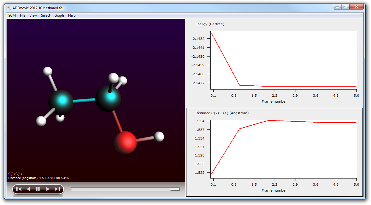Open the File menu
This screenshot has width=371, height=205.
pyautogui.click(x=23, y=15)
